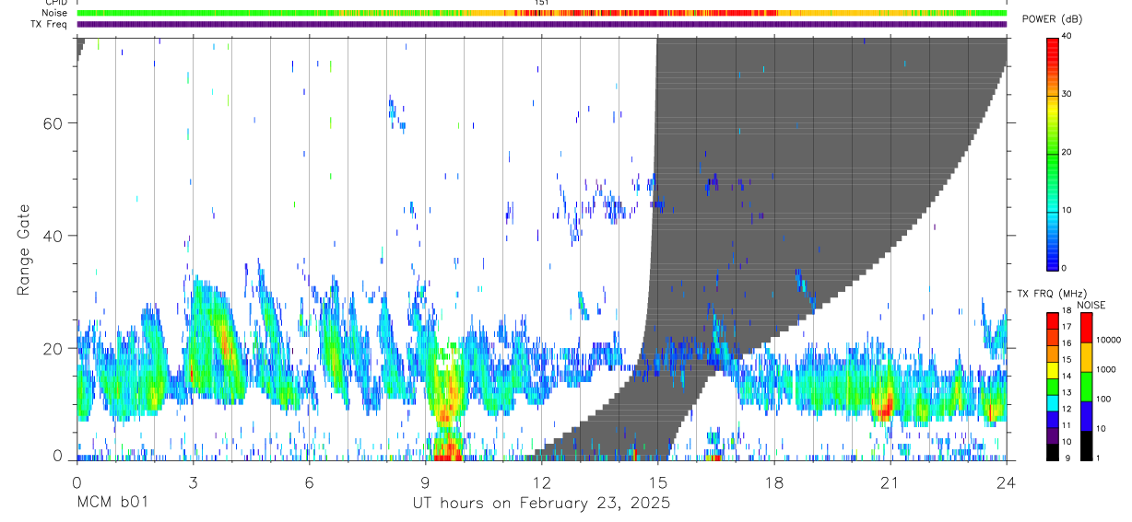This screenshot has height=522, width=1132.
Task: Click y-axis tick label '60'
Action: pos(52,122)
